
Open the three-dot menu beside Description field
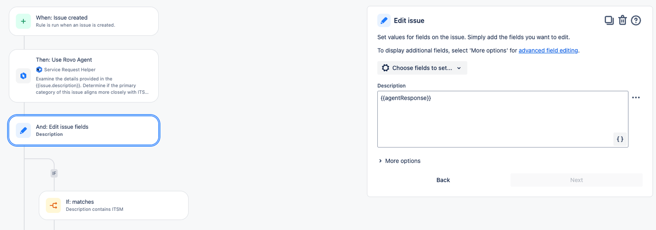(x=636, y=97)
